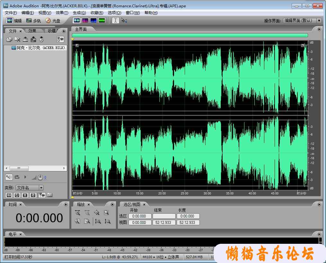Switch to CD view (光盘)
This screenshot has height=263, width=326.
(53, 21)
